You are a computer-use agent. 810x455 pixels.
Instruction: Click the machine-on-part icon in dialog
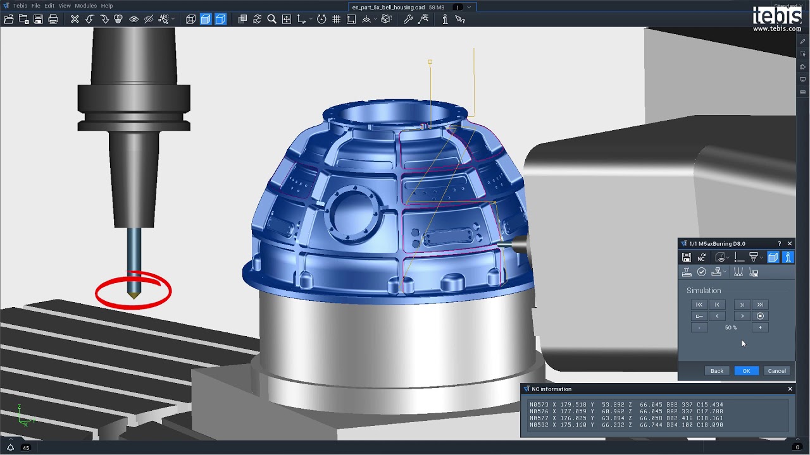pos(716,272)
